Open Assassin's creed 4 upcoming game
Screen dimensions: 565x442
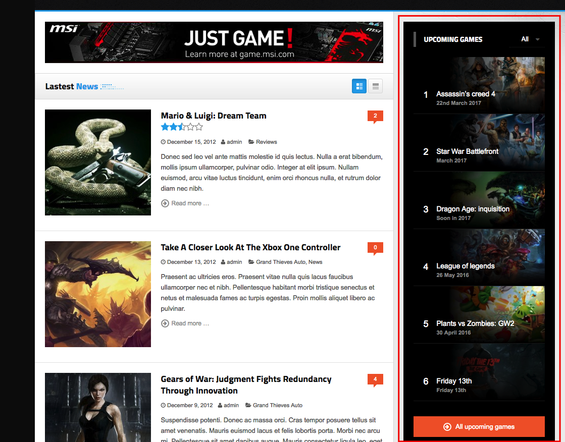tap(479, 85)
